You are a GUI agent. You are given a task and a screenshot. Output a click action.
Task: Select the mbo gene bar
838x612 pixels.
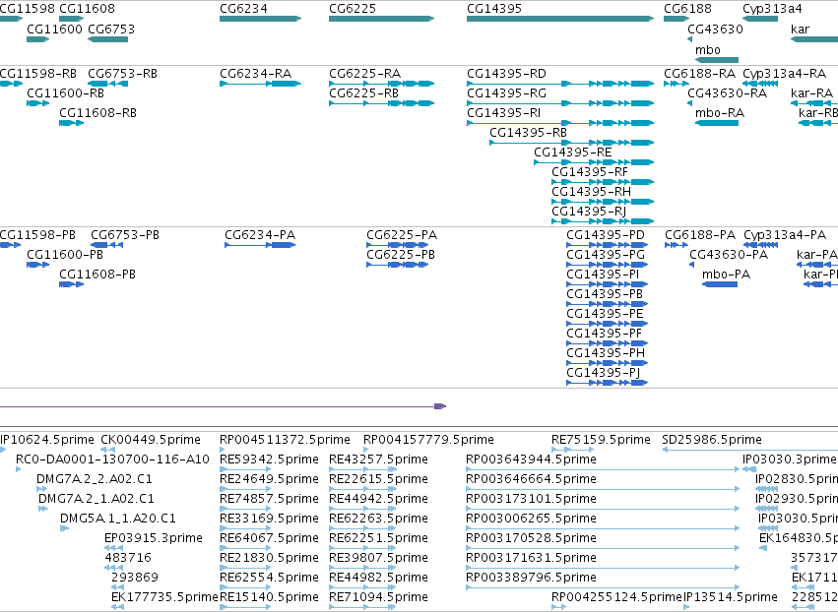[x=717, y=60]
